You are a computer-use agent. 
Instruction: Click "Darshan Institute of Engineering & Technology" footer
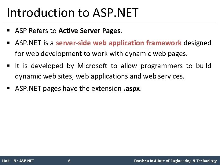(175, 161)
